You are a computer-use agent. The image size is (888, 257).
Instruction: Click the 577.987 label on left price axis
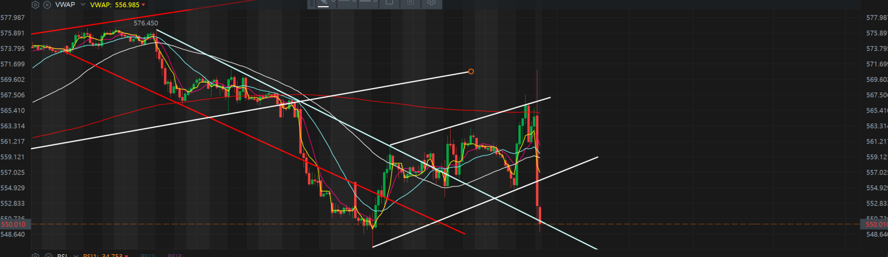tap(13, 18)
